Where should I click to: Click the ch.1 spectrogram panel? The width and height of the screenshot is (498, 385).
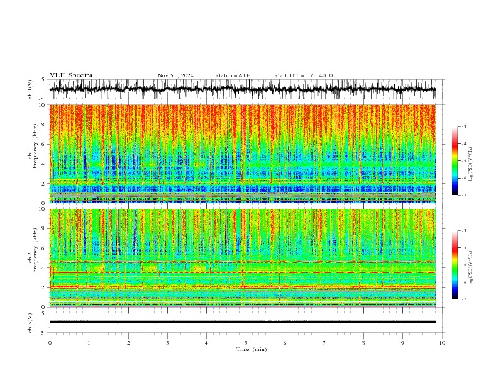(x=242, y=153)
